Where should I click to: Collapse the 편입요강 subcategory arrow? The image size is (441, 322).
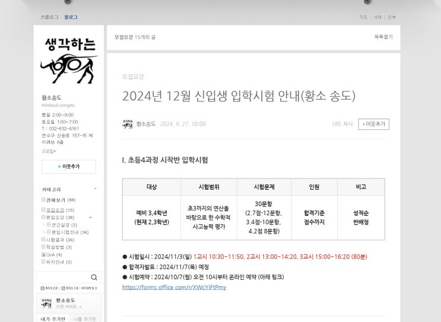pyautogui.click(x=91, y=217)
